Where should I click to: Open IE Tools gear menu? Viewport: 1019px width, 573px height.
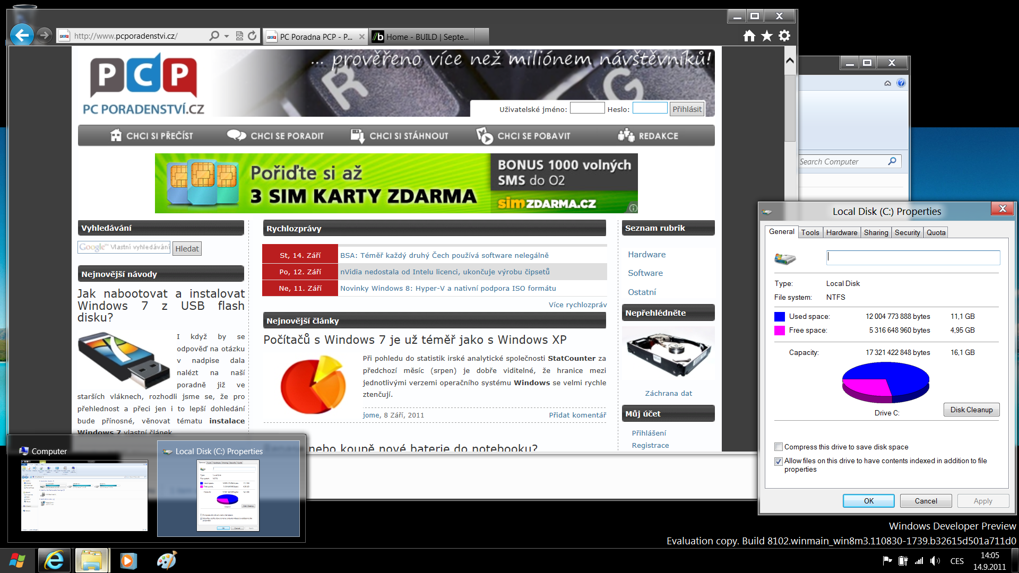[784, 36]
